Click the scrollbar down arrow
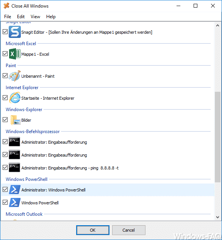The image size is (222, 240). [217, 217]
